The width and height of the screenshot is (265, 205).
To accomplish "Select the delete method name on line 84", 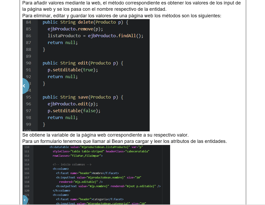I will [85, 22].
